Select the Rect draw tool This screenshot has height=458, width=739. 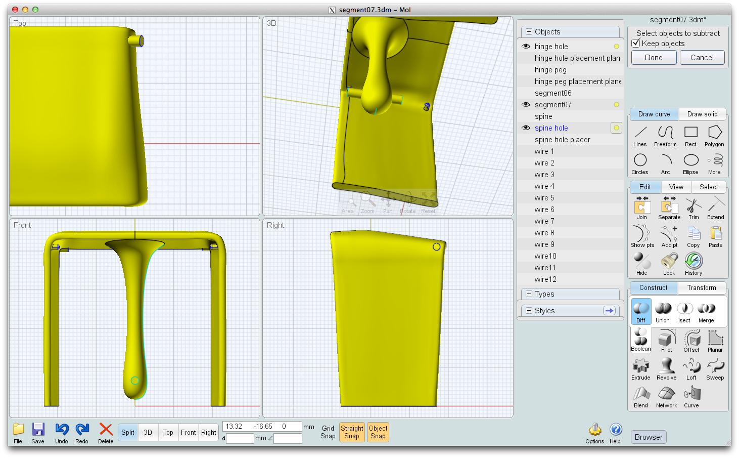tap(690, 136)
